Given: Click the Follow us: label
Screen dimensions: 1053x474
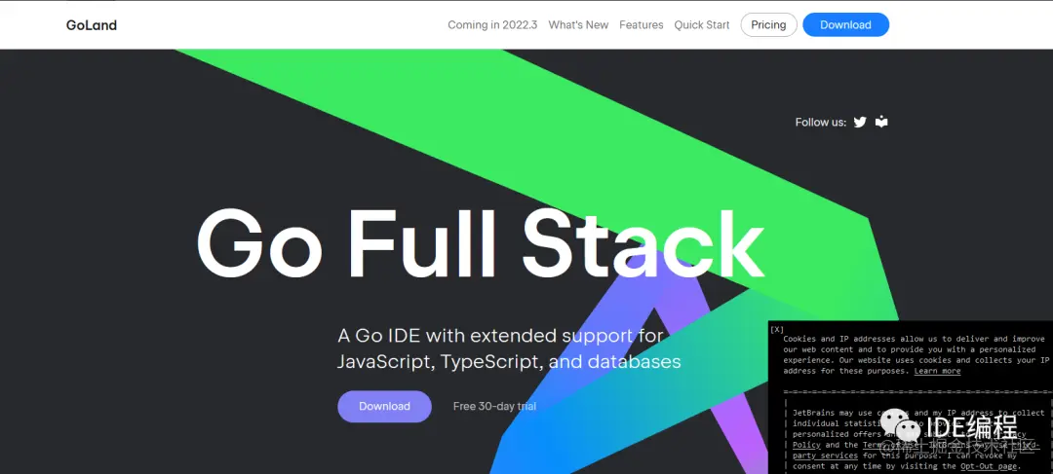Looking at the screenshot, I should 821,122.
